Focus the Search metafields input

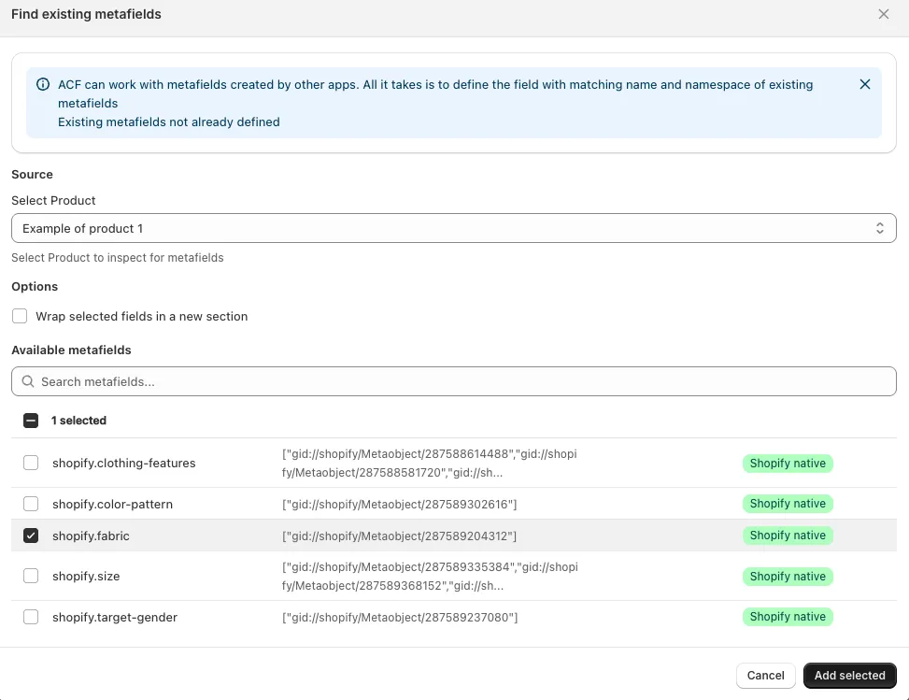pyautogui.click(x=453, y=381)
